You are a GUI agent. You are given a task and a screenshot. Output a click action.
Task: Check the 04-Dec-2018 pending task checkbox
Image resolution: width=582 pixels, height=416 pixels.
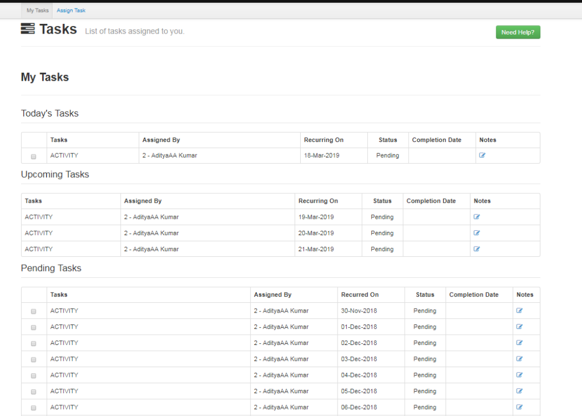(33, 375)
